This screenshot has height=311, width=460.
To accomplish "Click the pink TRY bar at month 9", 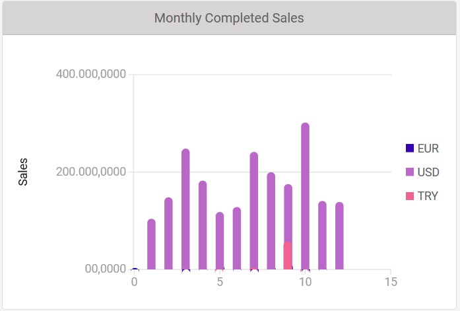I will pos(288,256).
